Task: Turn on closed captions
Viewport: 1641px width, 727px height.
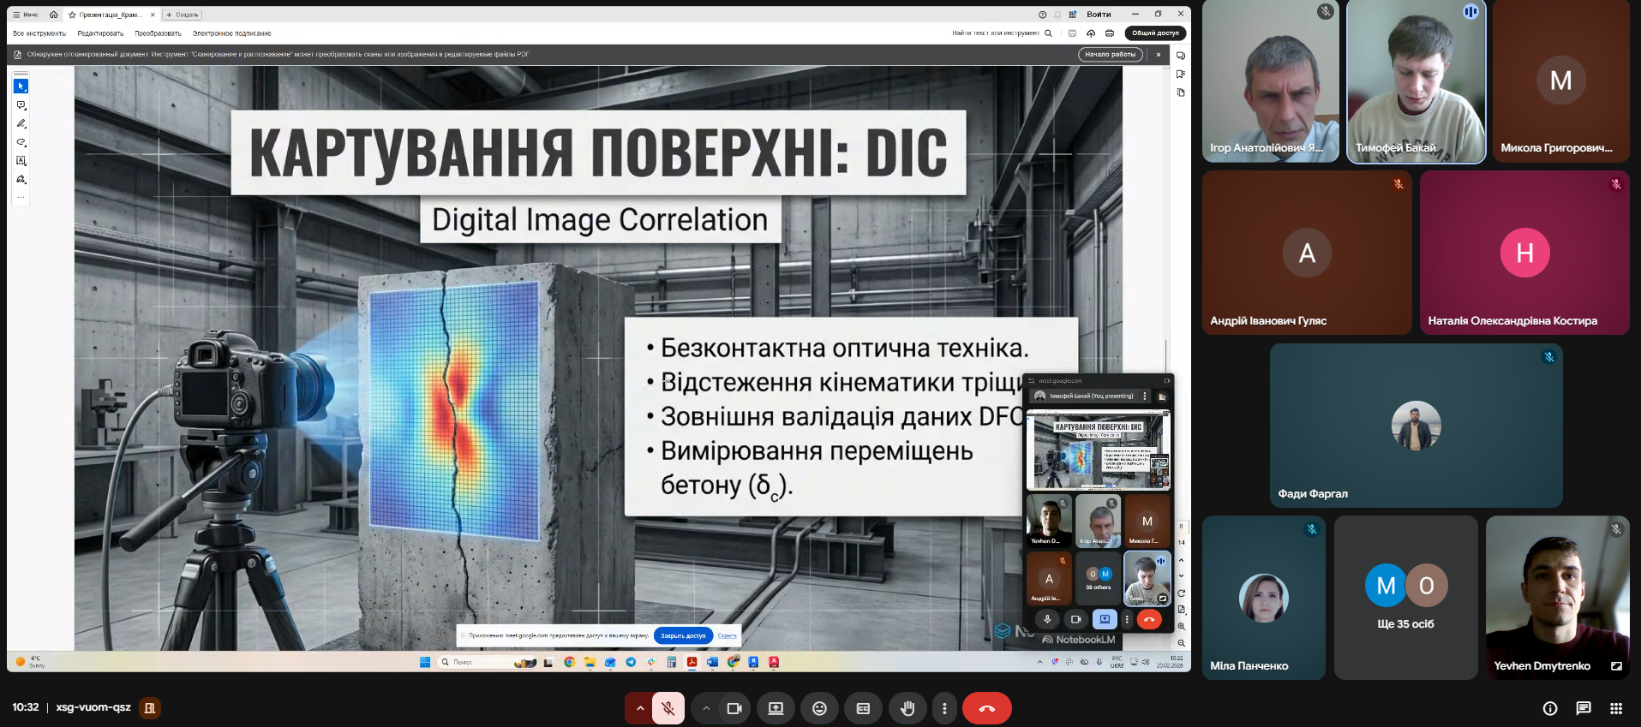Action: (863, 708)
